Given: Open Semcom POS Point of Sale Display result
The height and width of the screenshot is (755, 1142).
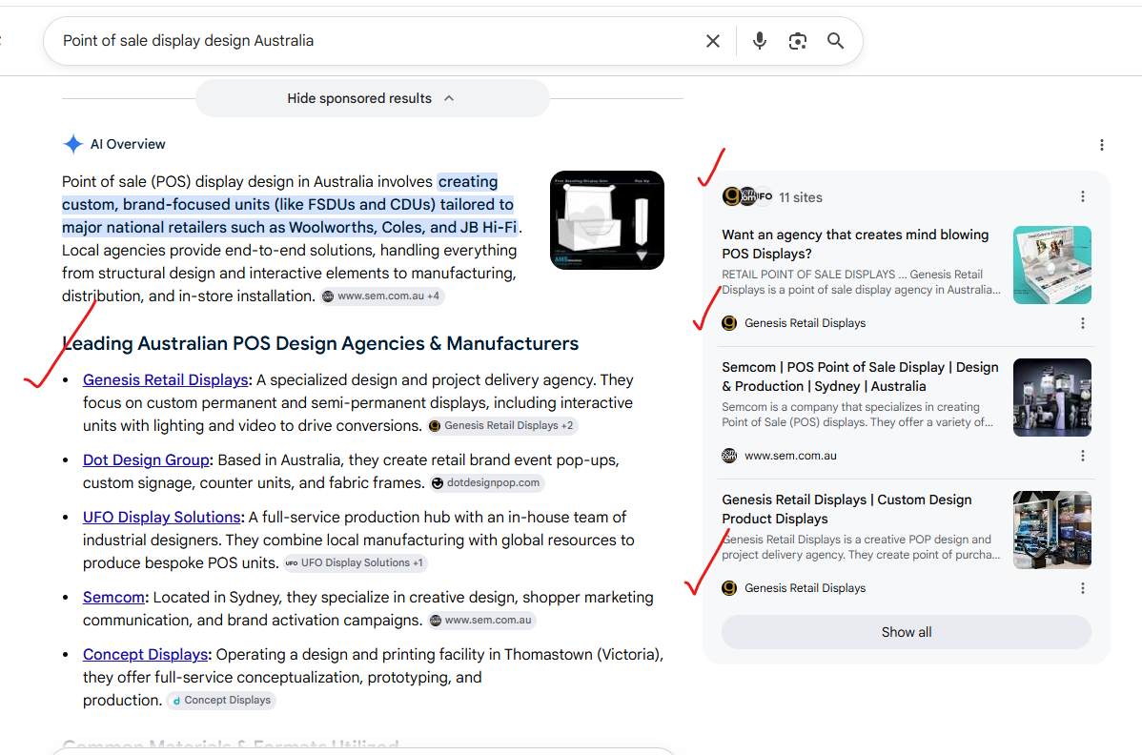Looking at the screenshot, I should pyautogui.click(x=860, y=377).
